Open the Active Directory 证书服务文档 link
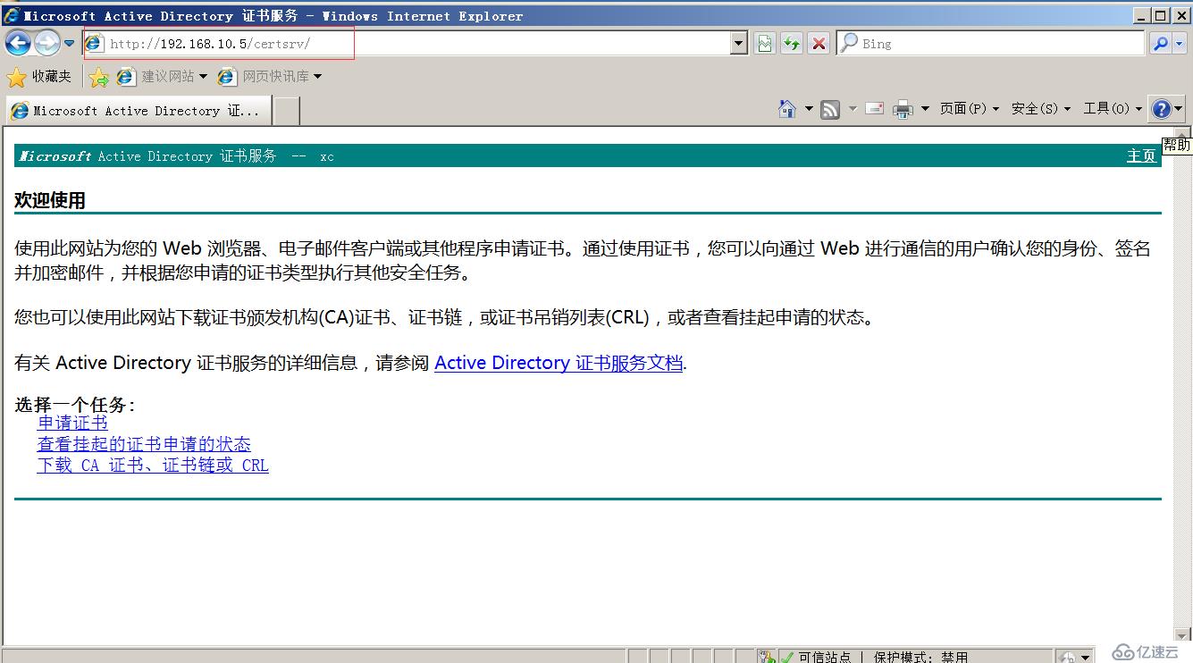 point(559,363)
